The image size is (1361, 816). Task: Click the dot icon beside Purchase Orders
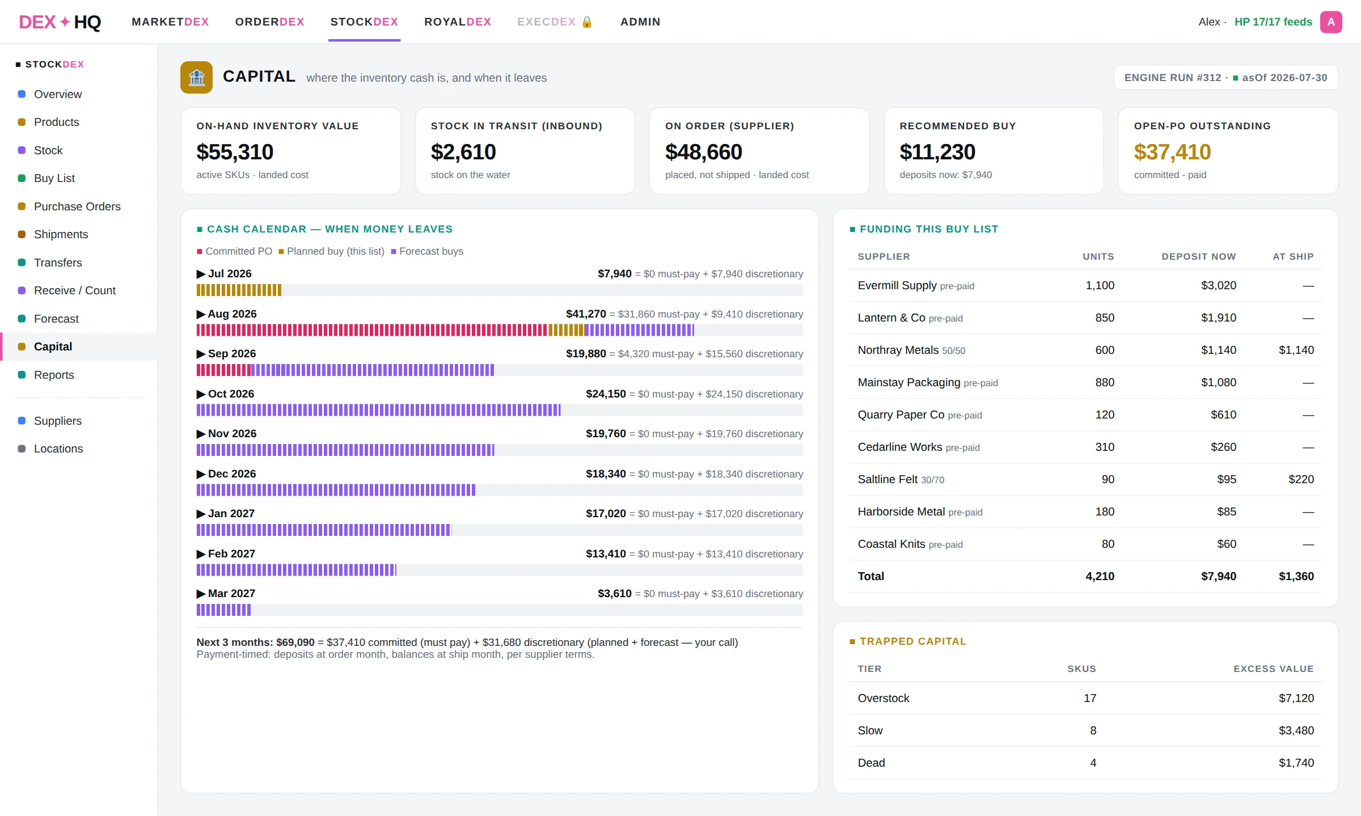pyautogui.click(x=22, y=206)
